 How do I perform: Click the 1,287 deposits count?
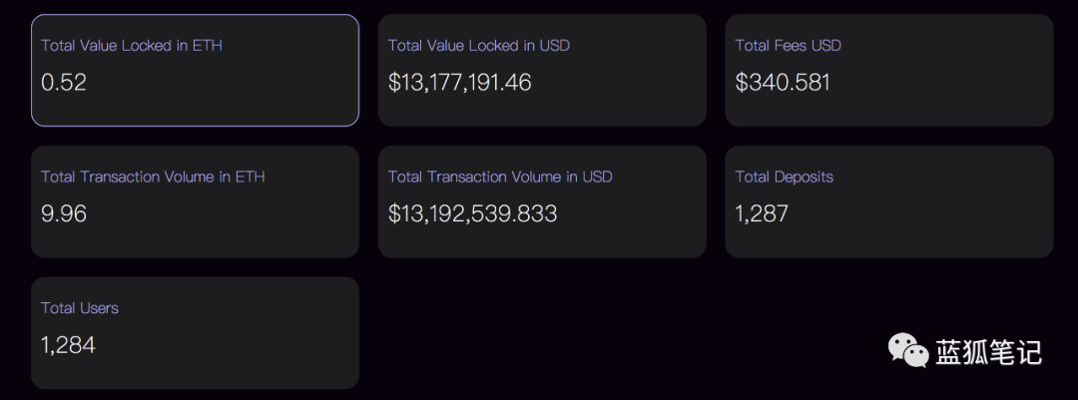762,213
